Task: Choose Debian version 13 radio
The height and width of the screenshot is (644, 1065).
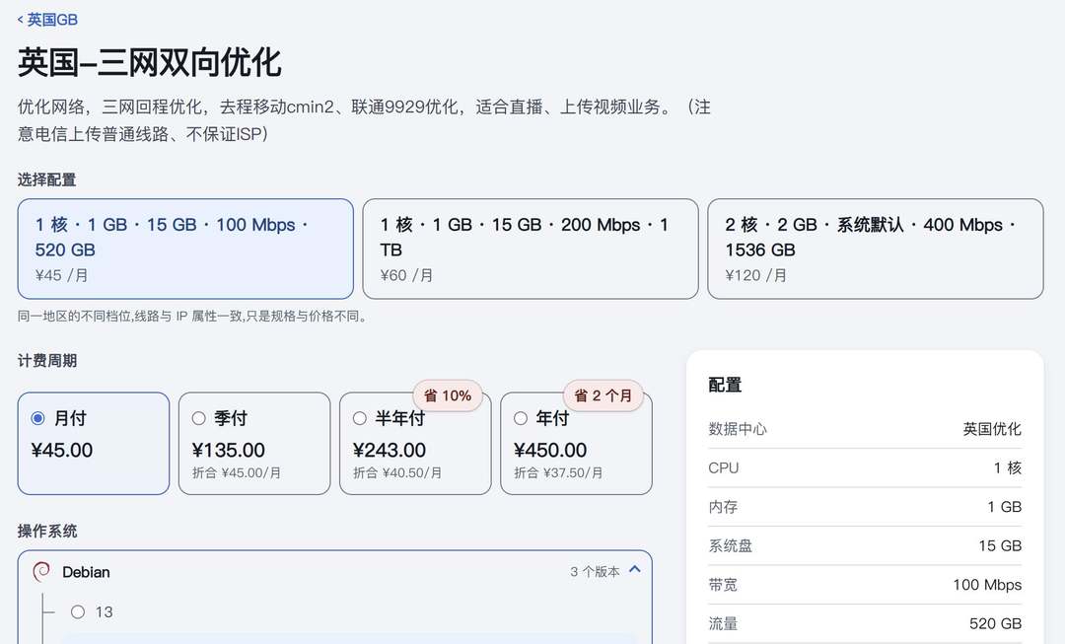Action: pos(78,612)
